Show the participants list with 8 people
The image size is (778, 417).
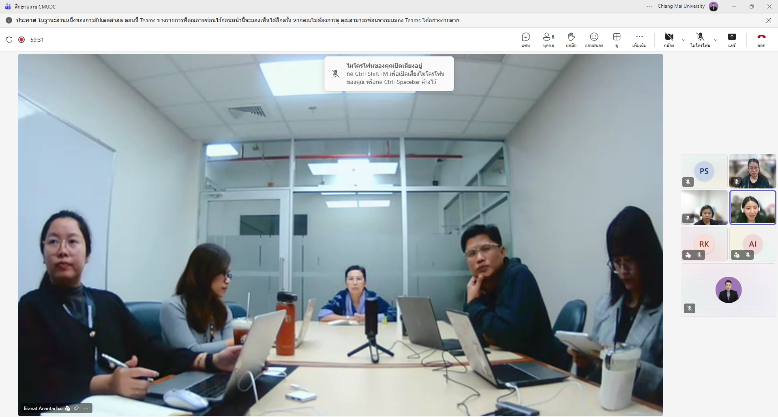pyautogui.click(x=548, y=39)
